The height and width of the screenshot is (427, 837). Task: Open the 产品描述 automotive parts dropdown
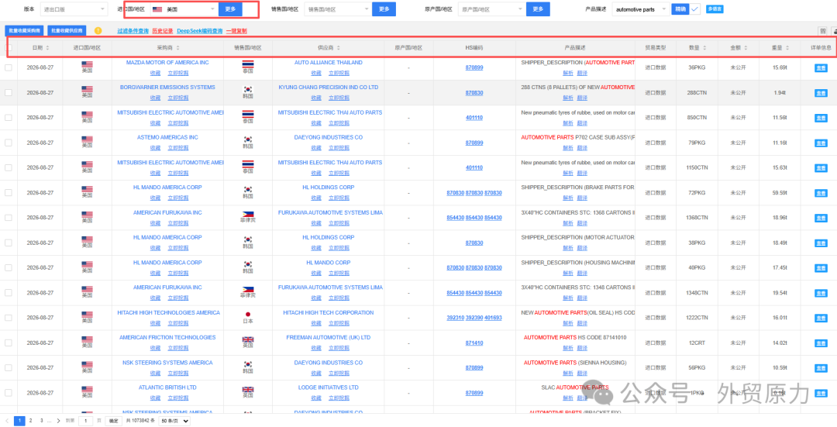pyautogui.click(x=640, y=9)
